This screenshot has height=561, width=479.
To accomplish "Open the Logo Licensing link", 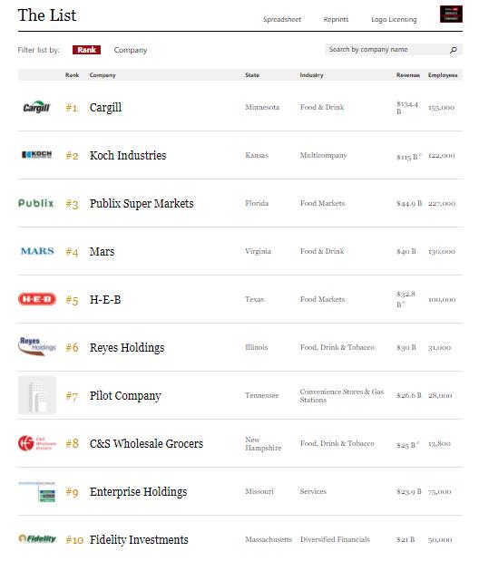I will pyautogui.click(x=394, y=19).
